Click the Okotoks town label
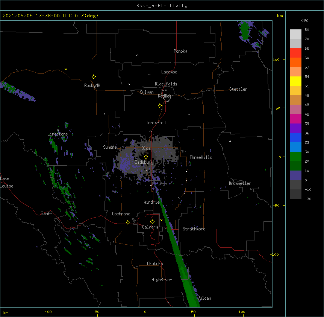The height and width of the screenshot is (317, 324). point(155,264)
